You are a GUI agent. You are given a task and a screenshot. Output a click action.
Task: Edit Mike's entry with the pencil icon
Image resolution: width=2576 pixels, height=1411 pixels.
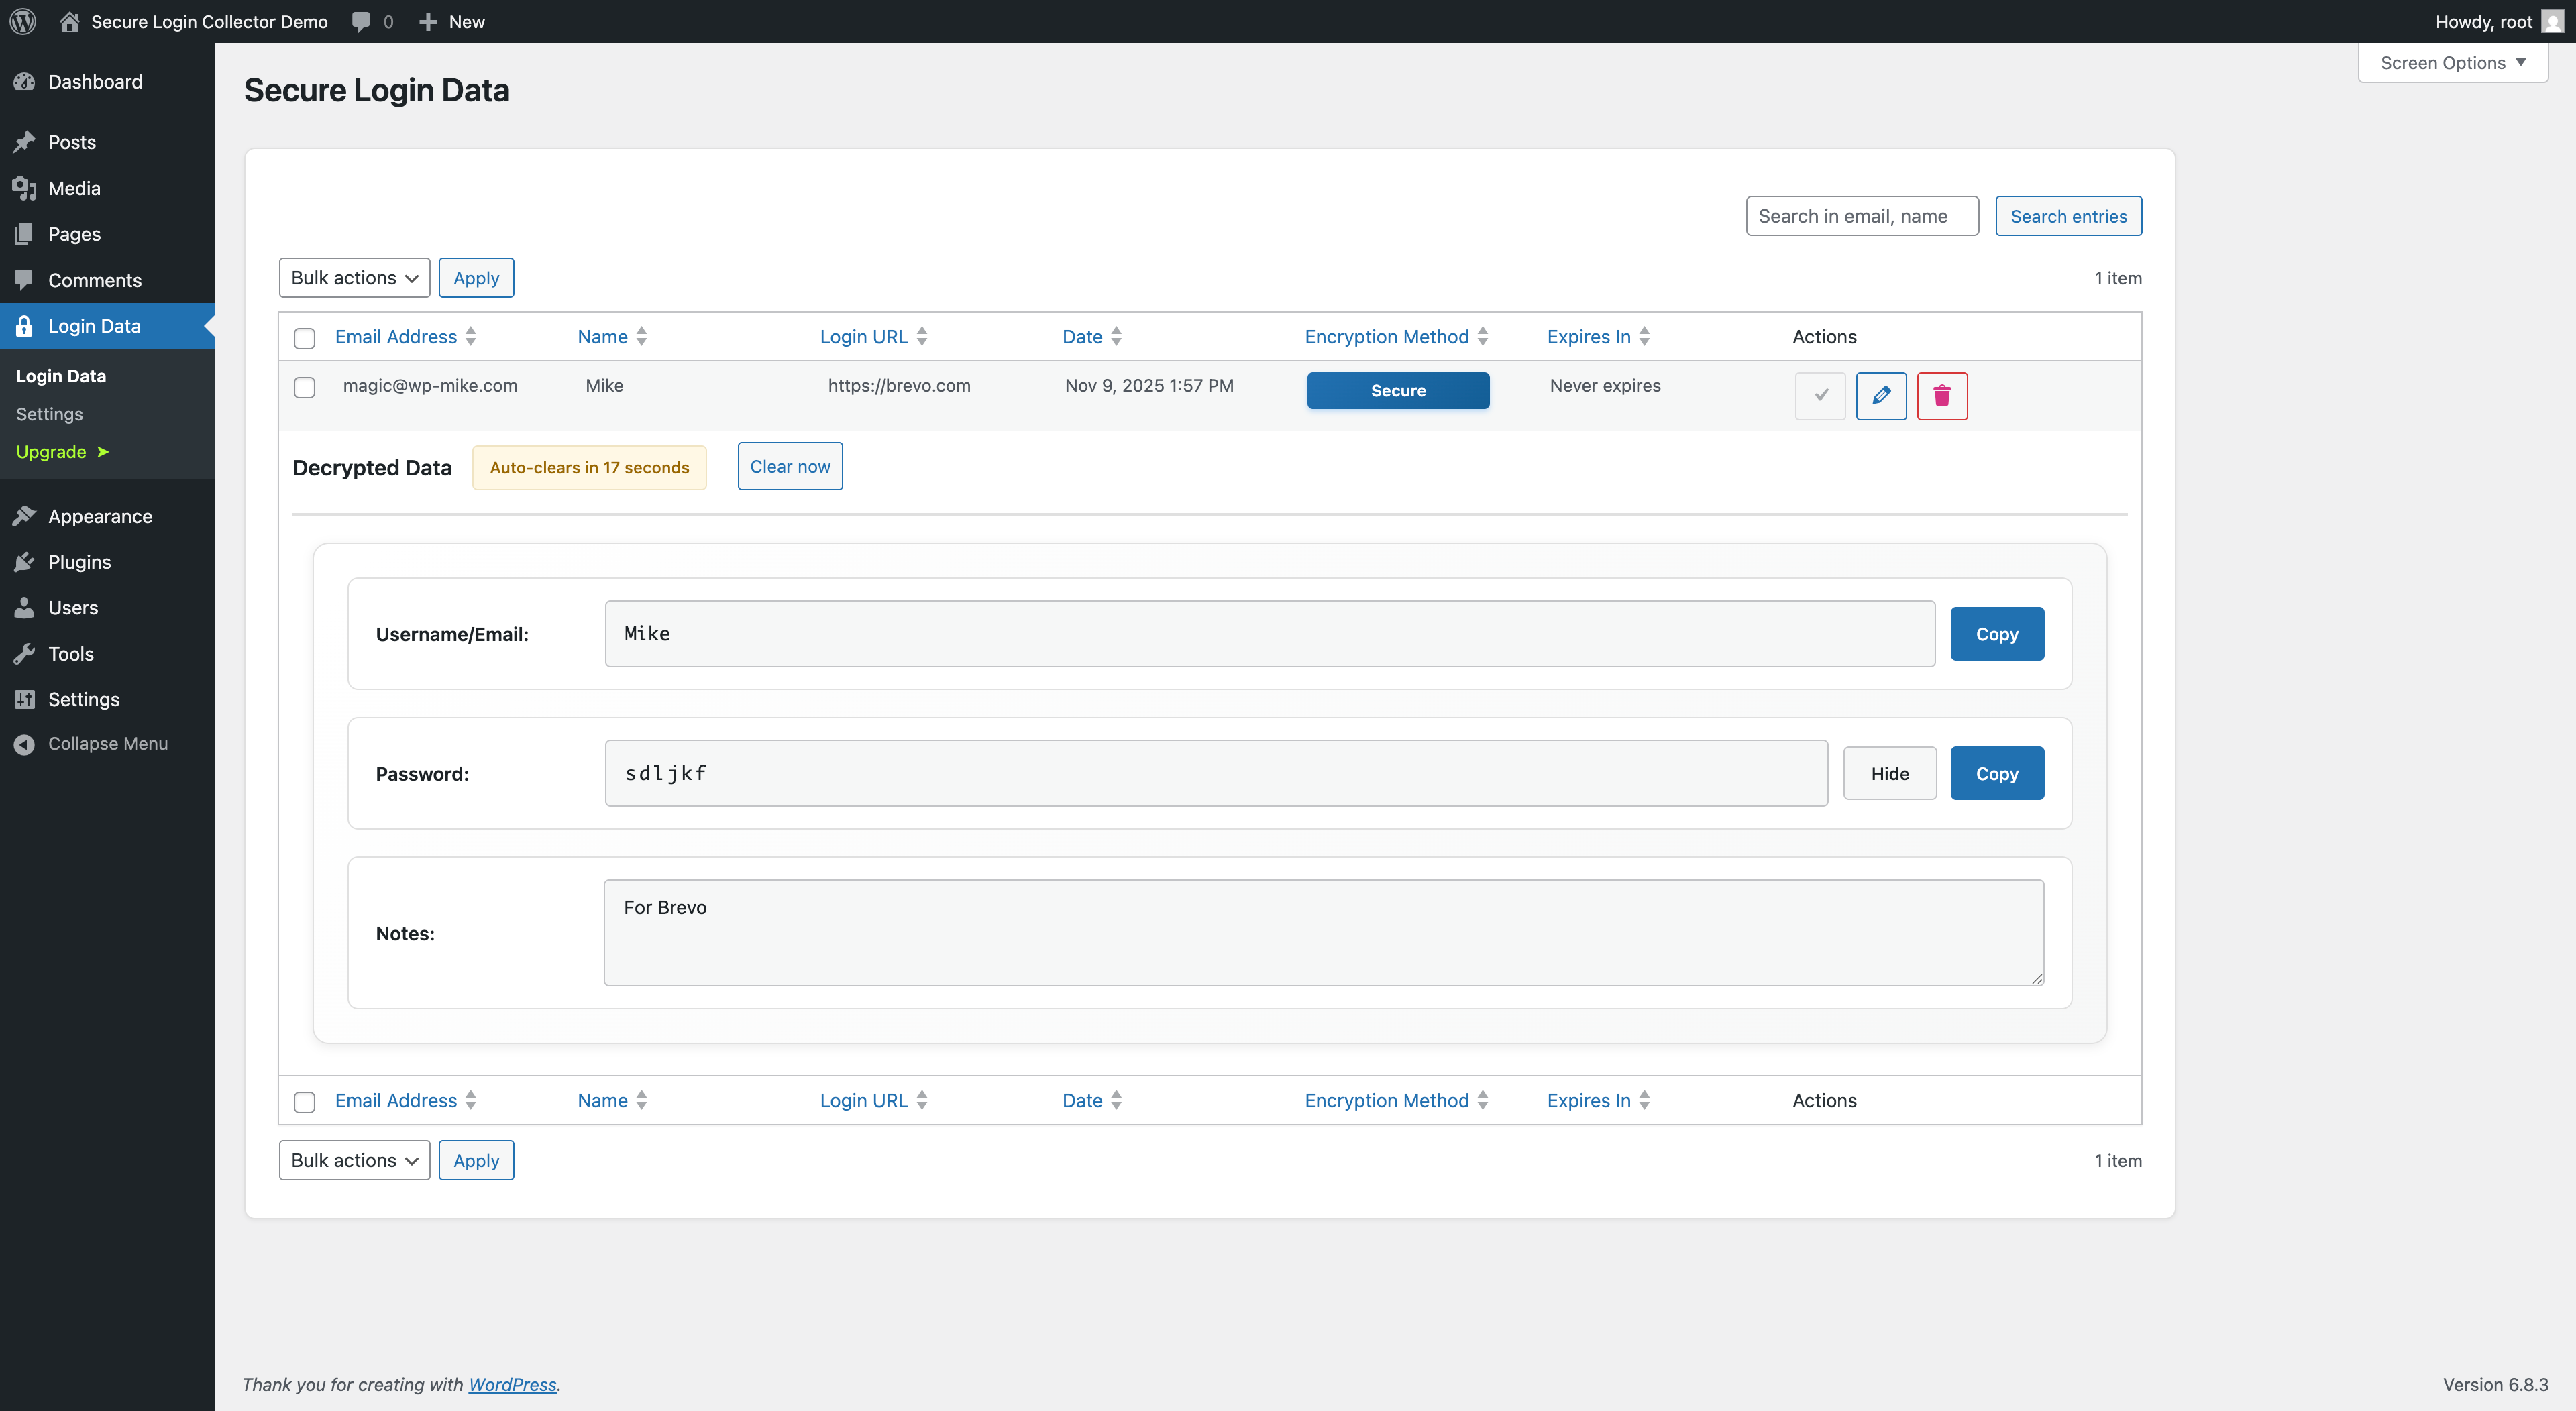point(1881,396)
